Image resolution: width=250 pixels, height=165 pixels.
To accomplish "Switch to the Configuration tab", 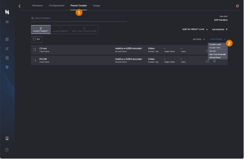I will (x=56, y=6).
